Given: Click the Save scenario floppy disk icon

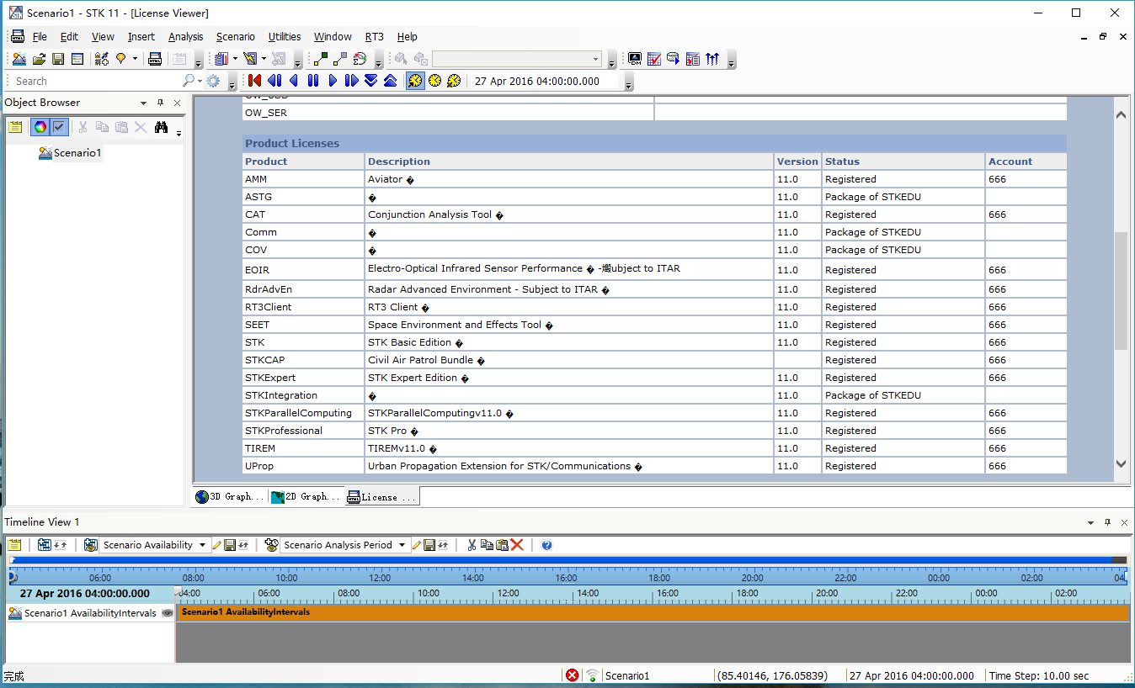Looking at the screenshot, I should pyautogui.click(x=58, y=59).
